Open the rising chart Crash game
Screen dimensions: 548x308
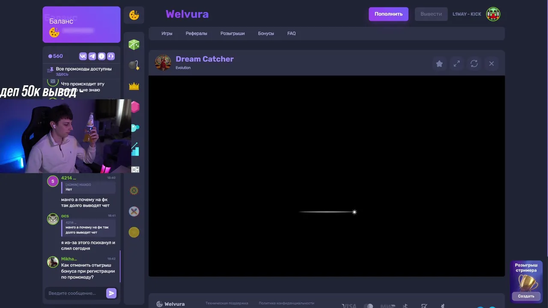[135, 149]
